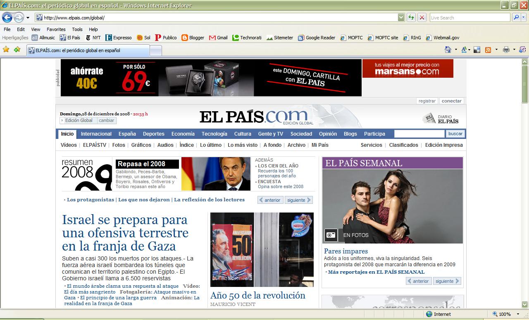The height and width of the screenshot is (320, 529).
Task: Click the Stop loading red X icon
Action: click(x=422, y=17)
